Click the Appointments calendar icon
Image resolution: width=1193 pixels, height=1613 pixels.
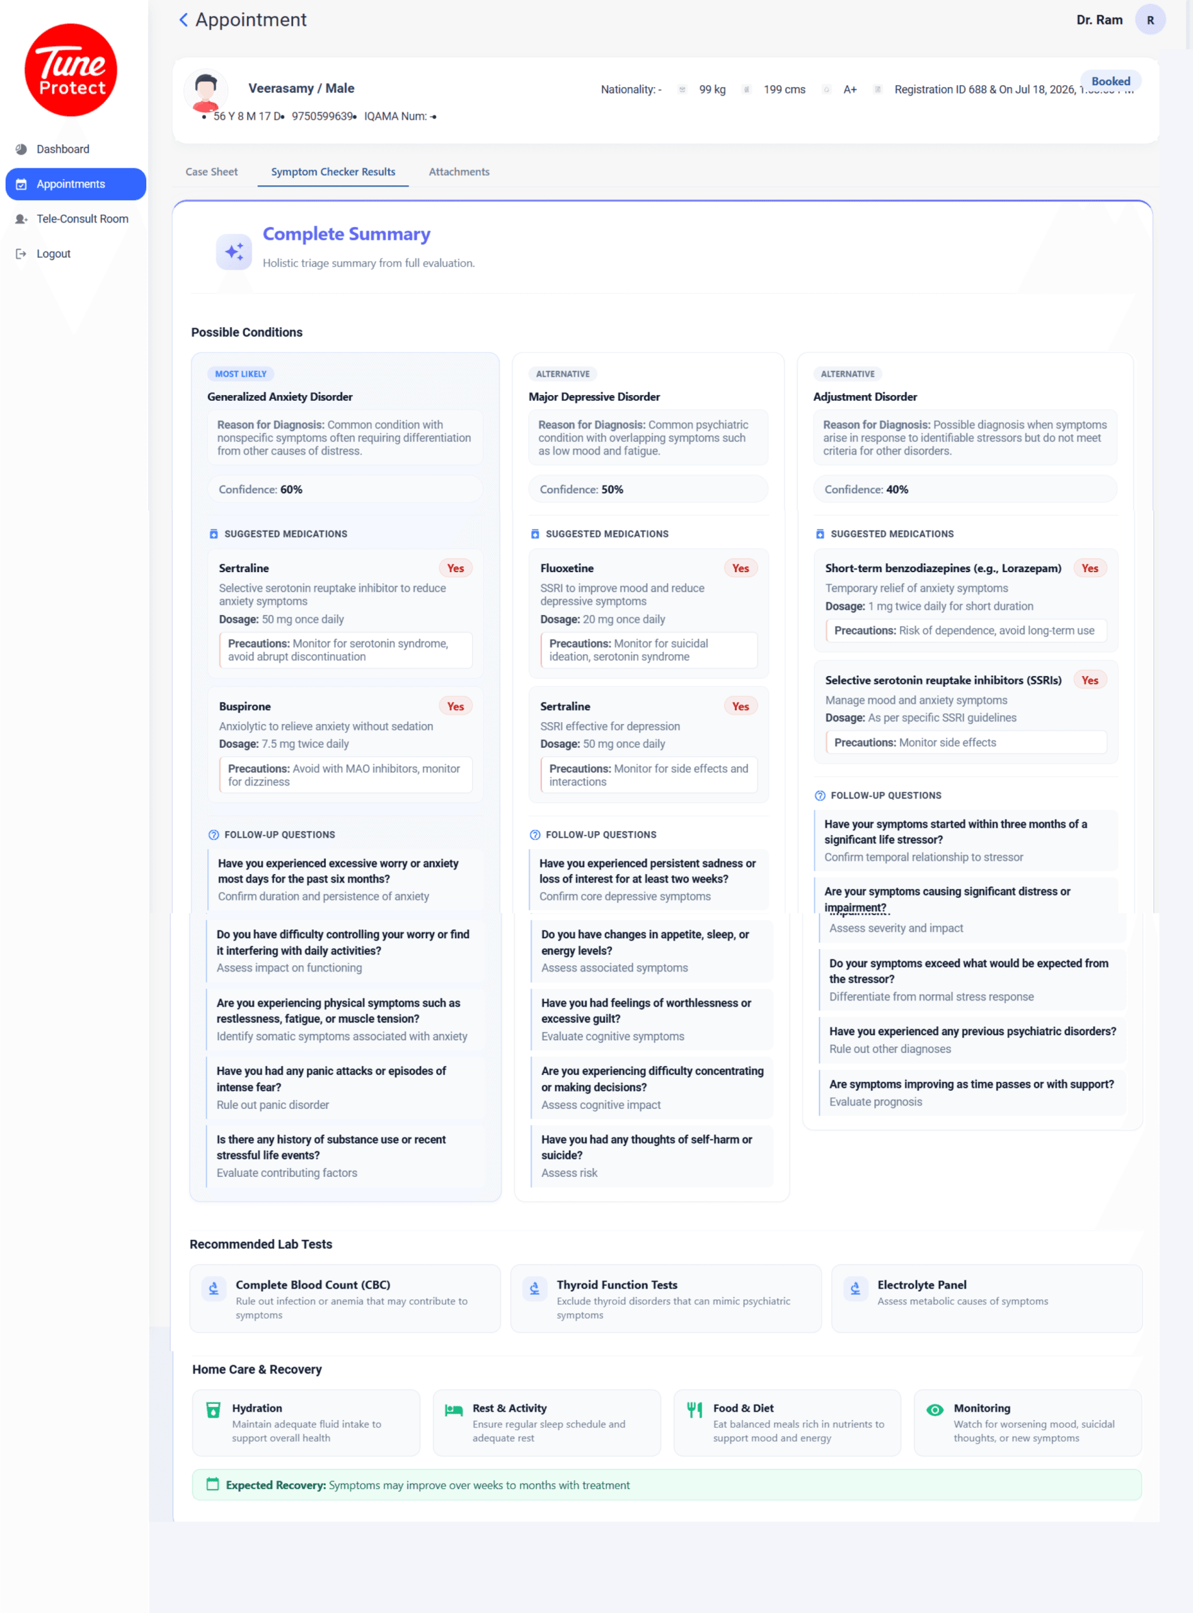tap(21, 184)
